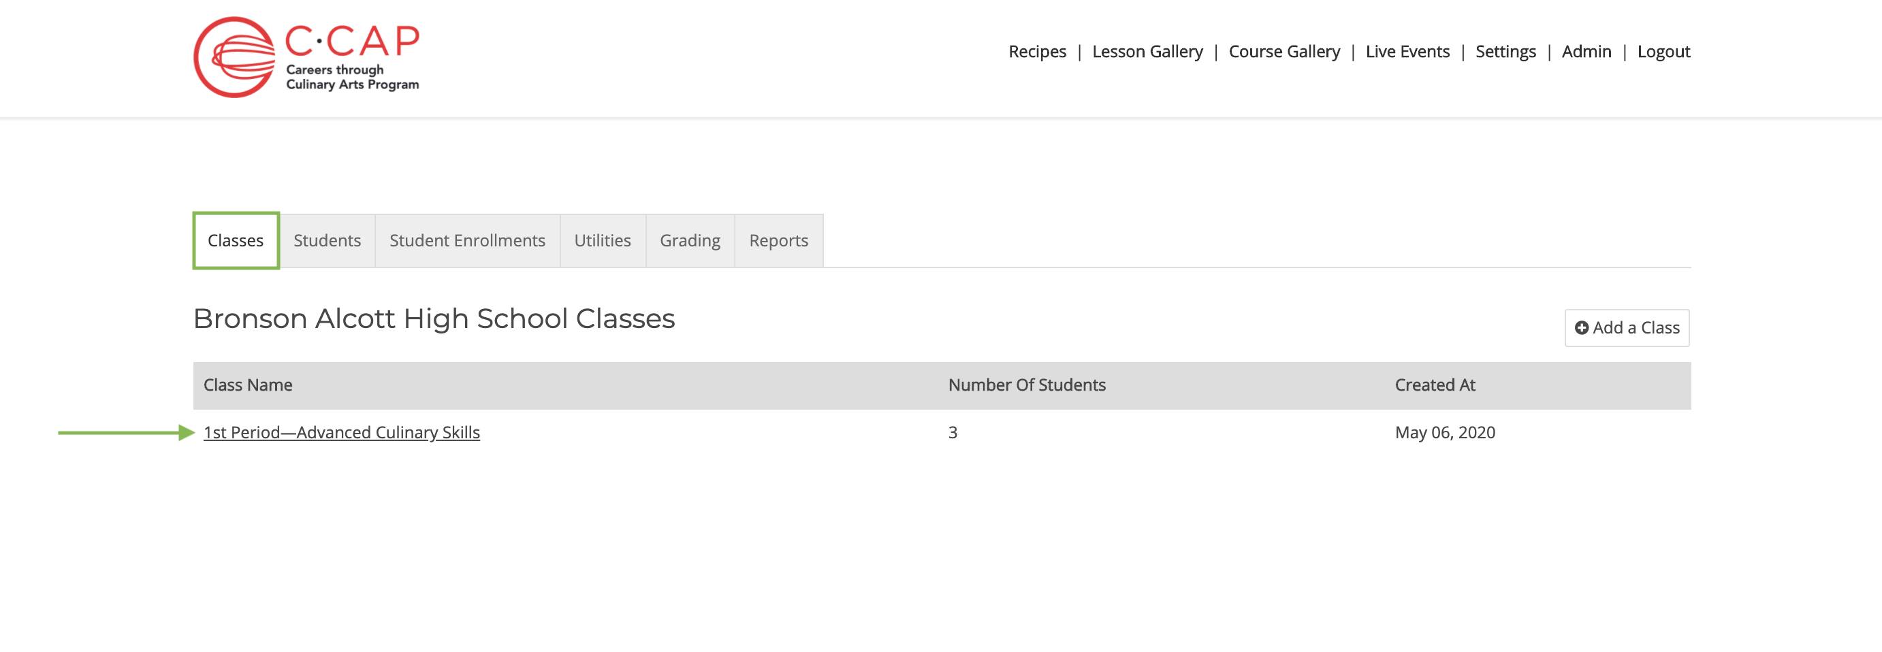Select the Classes tab
Screen dimensions: 1882x652
point(236,240)
